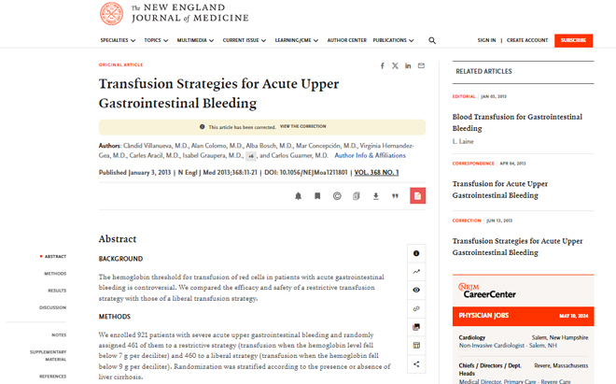Open the metrics trend icon
The image size is (616, 384).
416,272
